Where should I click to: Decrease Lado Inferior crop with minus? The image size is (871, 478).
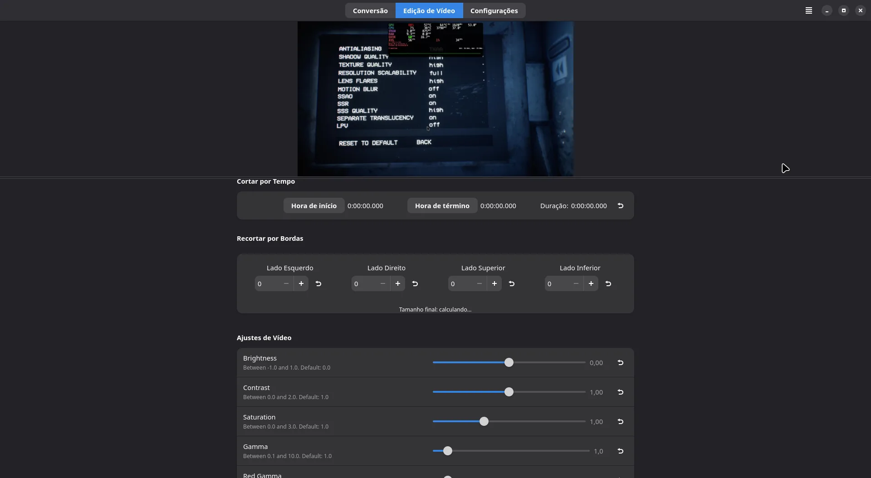coord(576,284)
